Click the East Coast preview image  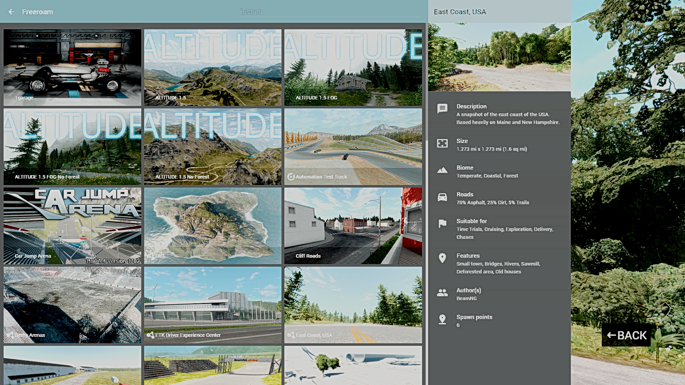click(499, 57)
